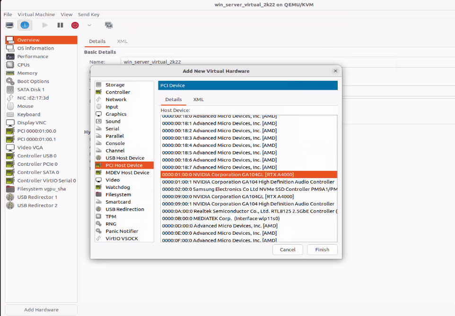This screenshot has height=316, width=455.
Task: Select 0000:02:00:0 Samsung NVMe SSD Controller
Action: point(249,189)
